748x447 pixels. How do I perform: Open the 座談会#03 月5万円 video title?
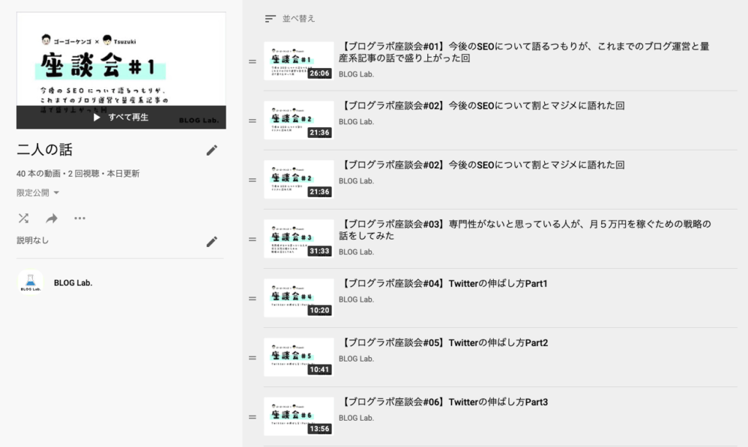[x=524, y=229]
